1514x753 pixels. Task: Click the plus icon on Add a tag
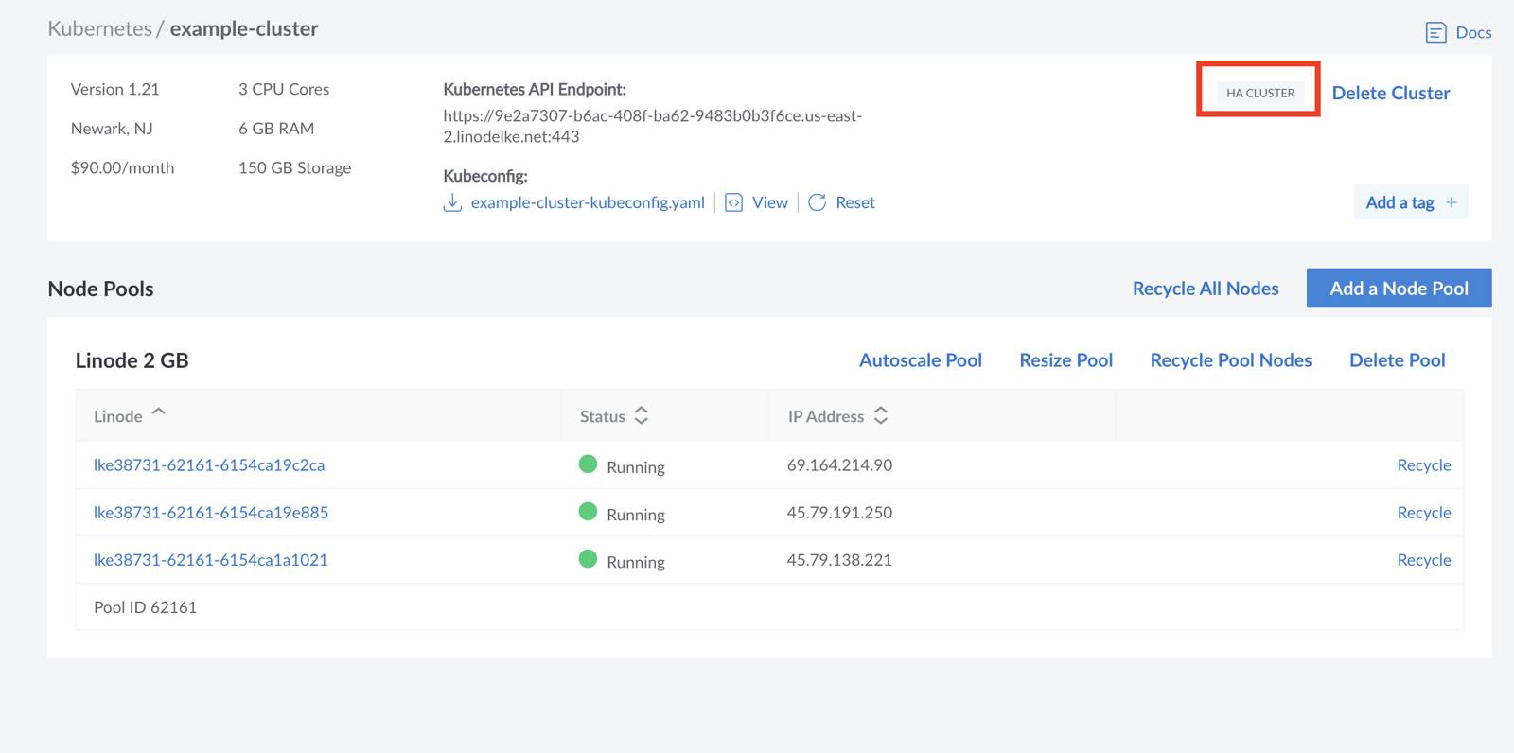(x=1452, y=202)
